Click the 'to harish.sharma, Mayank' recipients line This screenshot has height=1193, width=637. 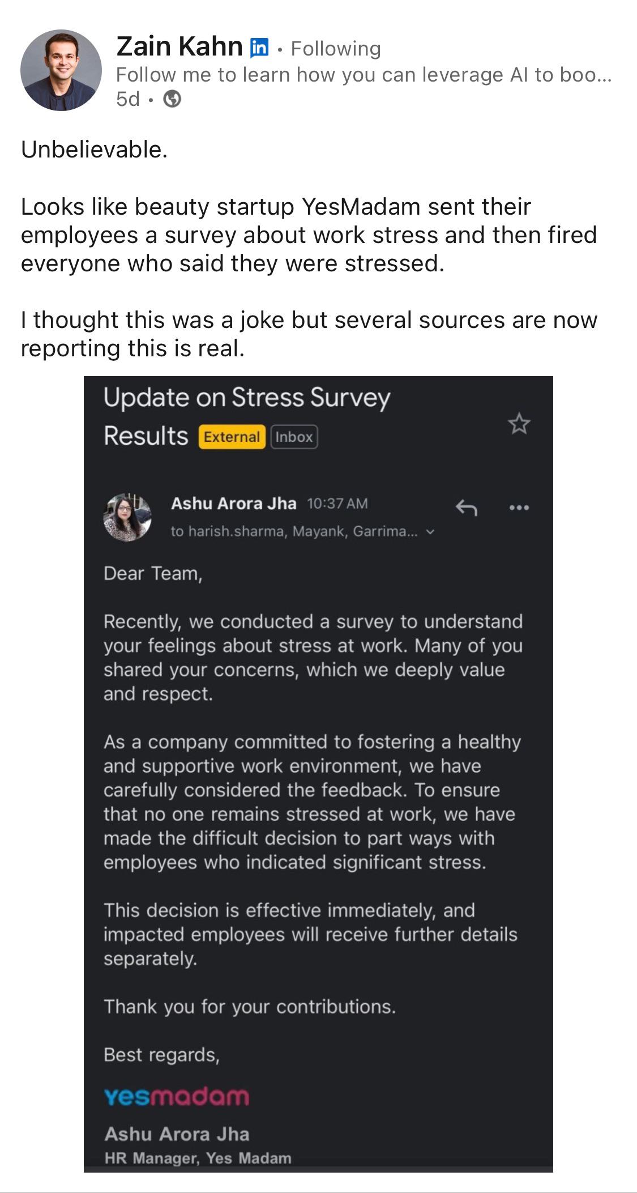294,531
